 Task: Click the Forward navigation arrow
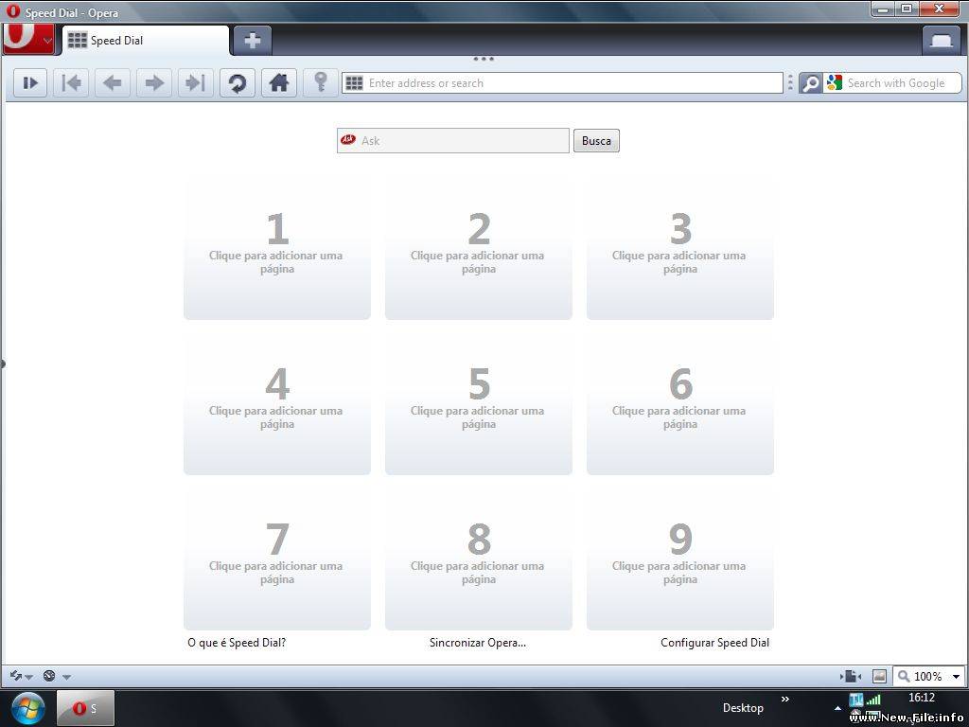point(153,82)
